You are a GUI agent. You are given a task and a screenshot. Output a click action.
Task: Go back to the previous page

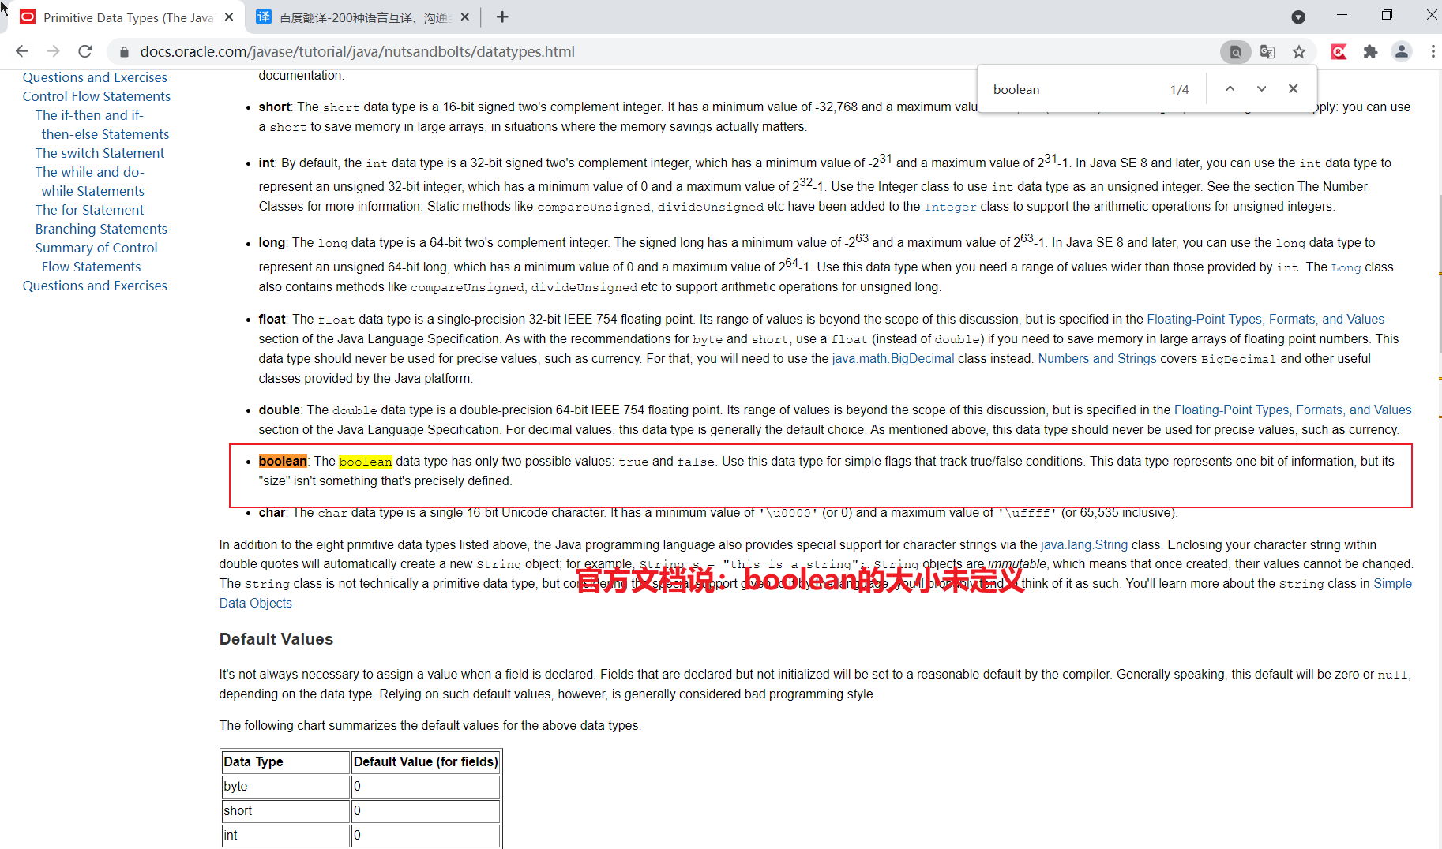pos(22,51)
